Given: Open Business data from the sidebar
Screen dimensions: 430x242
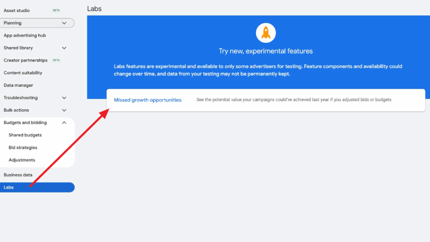Looking at the screenshot, I should click(18, 175).
